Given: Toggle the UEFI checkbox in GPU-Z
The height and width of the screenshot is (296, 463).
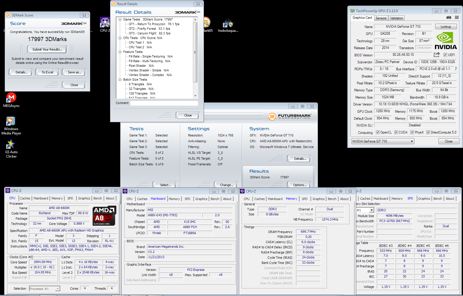Looking at the screenshot, I should click(x=445, y=55).
